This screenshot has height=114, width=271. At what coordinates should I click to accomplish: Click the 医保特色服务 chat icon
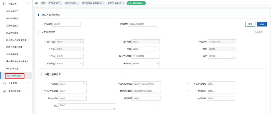[x=5, y=91]
